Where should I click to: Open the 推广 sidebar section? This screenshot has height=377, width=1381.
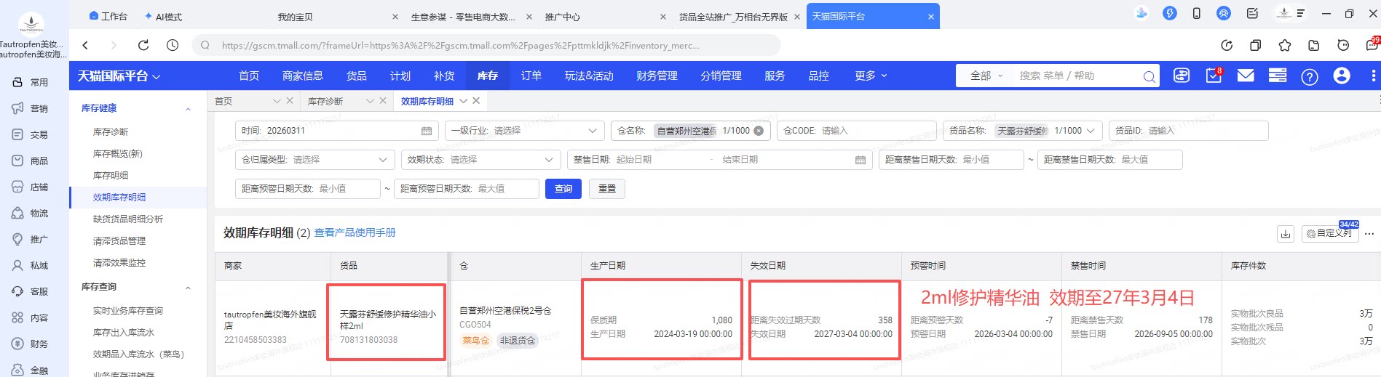point(30,239)
